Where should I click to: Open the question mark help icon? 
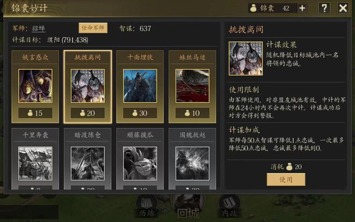point(324,9)
